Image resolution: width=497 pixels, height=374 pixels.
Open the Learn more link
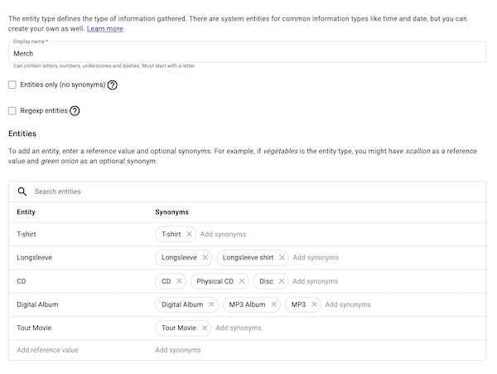pyautogui.click(x=105, y=28)
